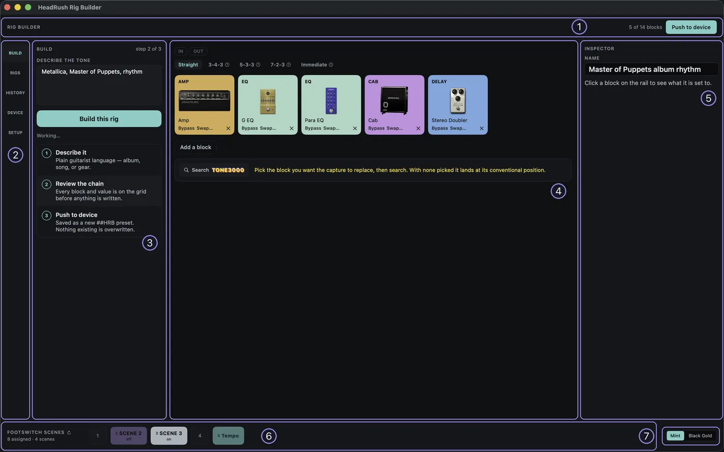This screenshot has height=452, width=724.
Task: Search TONE3000 for a capture
Action: click(214, 170)
